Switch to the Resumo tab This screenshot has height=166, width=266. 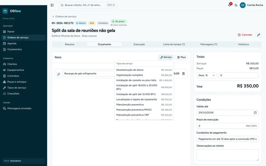pyautogui.click(x=70, y=44)
